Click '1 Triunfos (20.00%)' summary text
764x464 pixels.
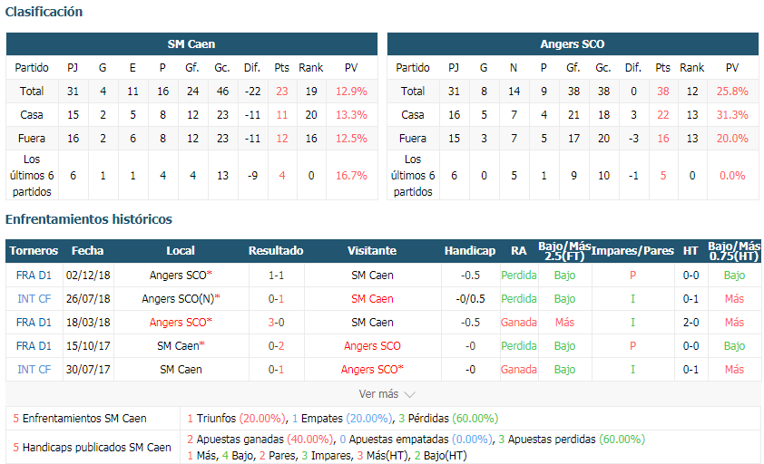point(236,418)
